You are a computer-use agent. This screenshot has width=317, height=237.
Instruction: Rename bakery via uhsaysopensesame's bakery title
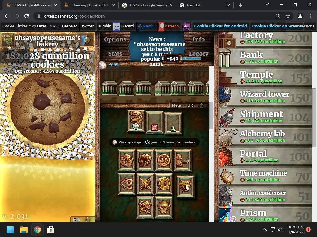[47, 41]
